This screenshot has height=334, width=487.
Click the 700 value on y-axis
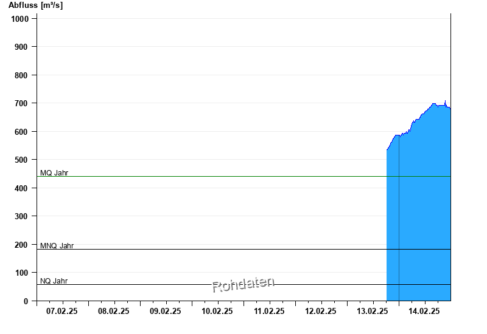(x=22, y=104)
